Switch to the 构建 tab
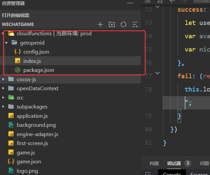 (x=154, y=163)
